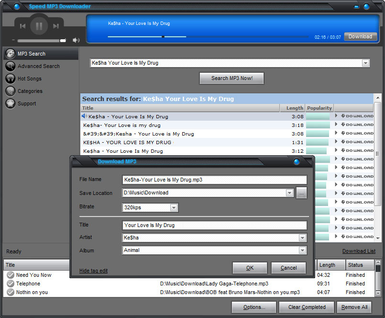Select the Lady Gaga-Telephone.mp3 path

[214, 284]
